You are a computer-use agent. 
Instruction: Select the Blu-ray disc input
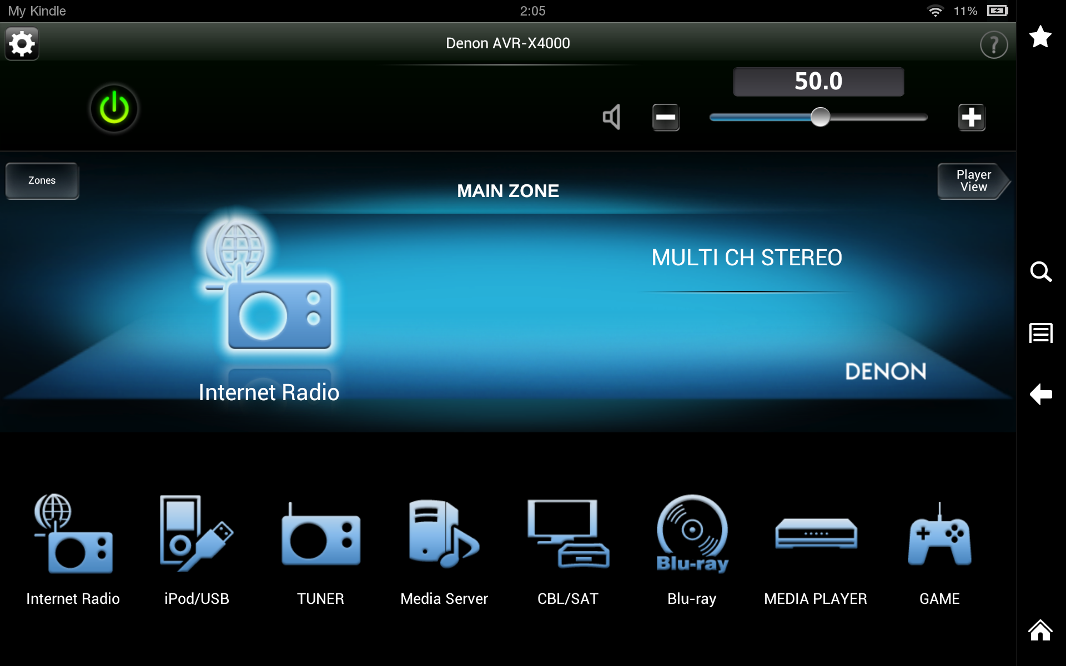(x=692, y=534)
